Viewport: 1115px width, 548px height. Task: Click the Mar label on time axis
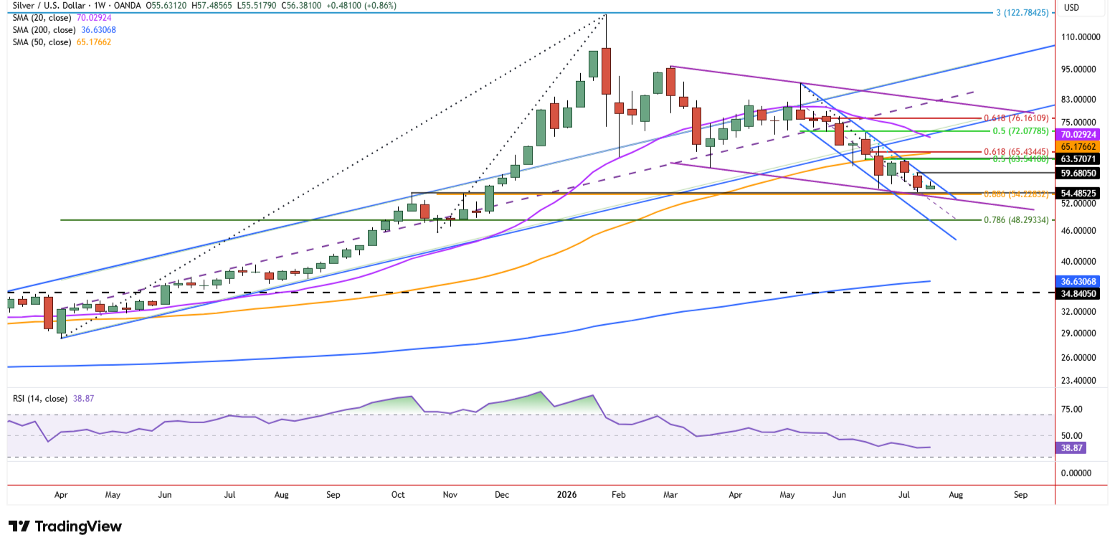(670, 495)
